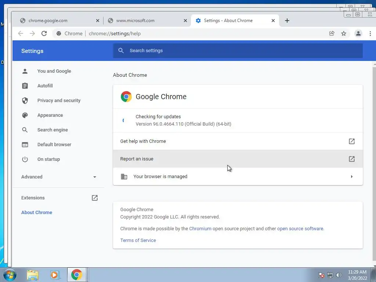
Task: Go to Privacy and security
Action: click(x=59, y=101)
